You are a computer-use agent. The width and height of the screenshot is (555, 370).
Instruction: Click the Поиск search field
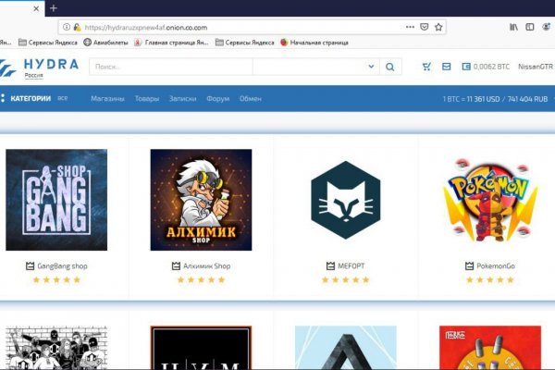tap(171, 67)
